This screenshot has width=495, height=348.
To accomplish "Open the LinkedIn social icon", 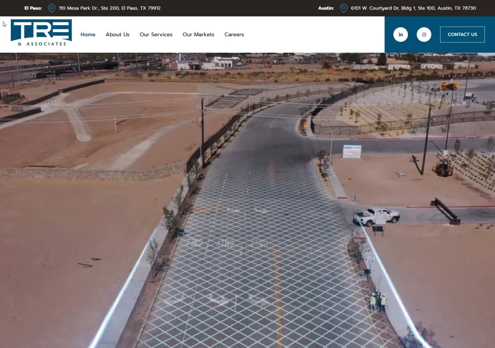I will [401, 35].
